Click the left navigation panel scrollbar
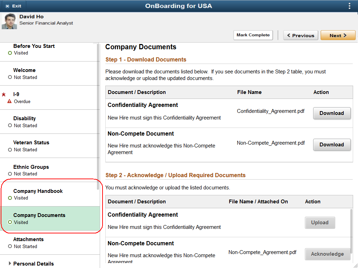358x268 pixels. [x=98, y=116]
